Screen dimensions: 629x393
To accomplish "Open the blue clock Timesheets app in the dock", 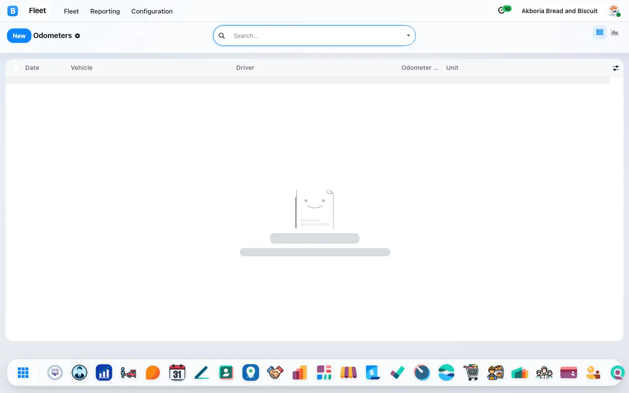I will tap(422, 372).
